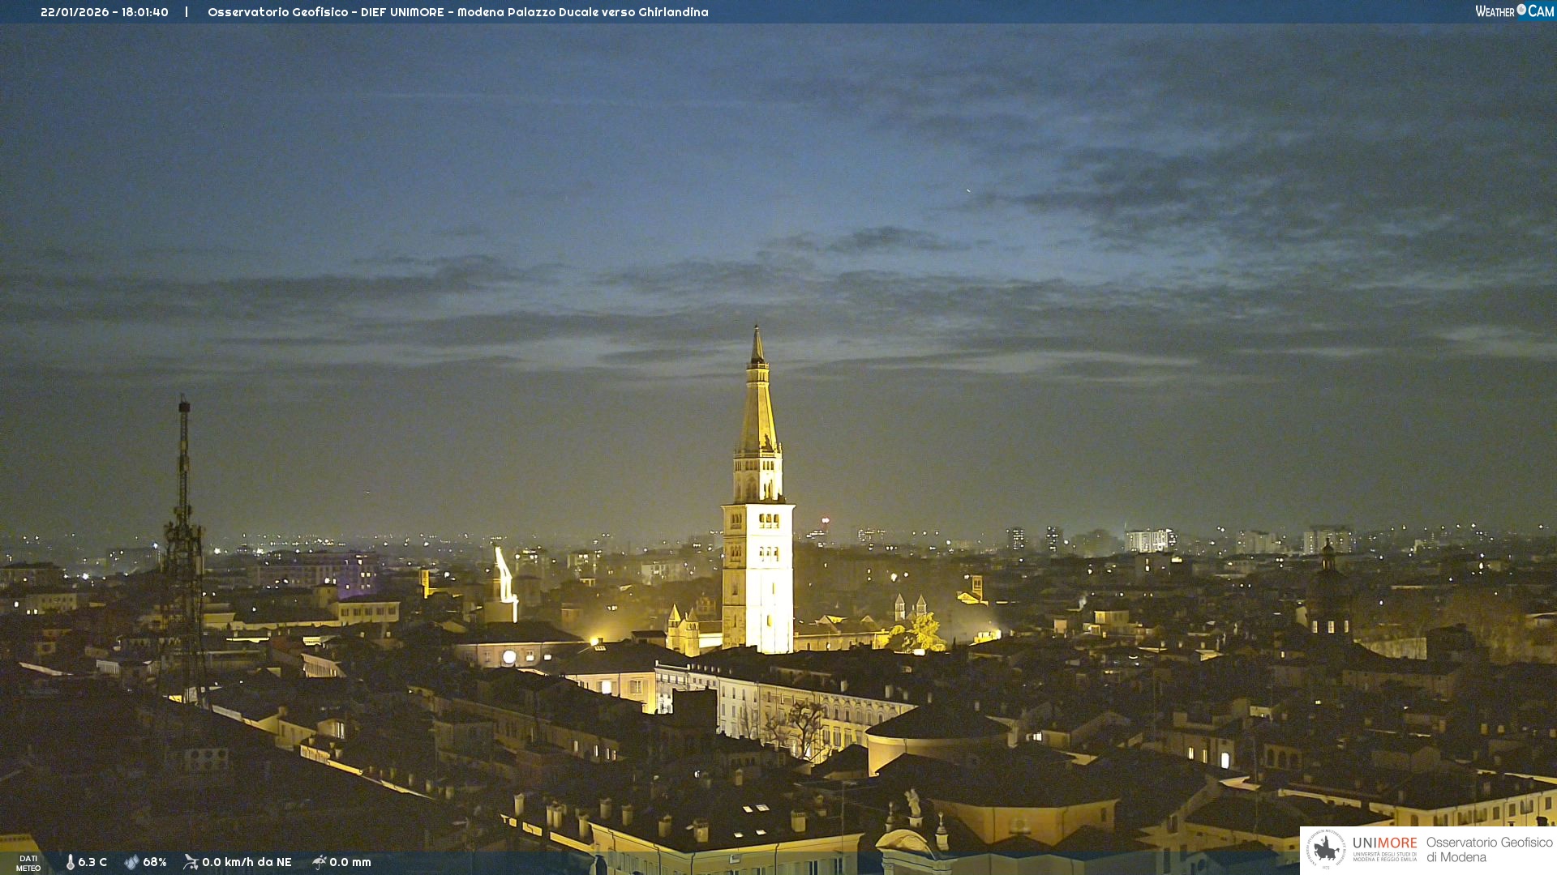1557x875 pixels.
Task: Click Osservatorio Geofisico di Modena text
Action: 1489,849
